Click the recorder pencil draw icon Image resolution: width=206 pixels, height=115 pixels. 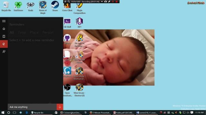pyautogui.click(x=109, y=2)
